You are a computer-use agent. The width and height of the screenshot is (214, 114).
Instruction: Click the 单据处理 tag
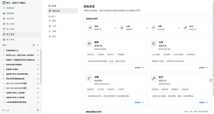pyautogui.click(x=165, y=89)
